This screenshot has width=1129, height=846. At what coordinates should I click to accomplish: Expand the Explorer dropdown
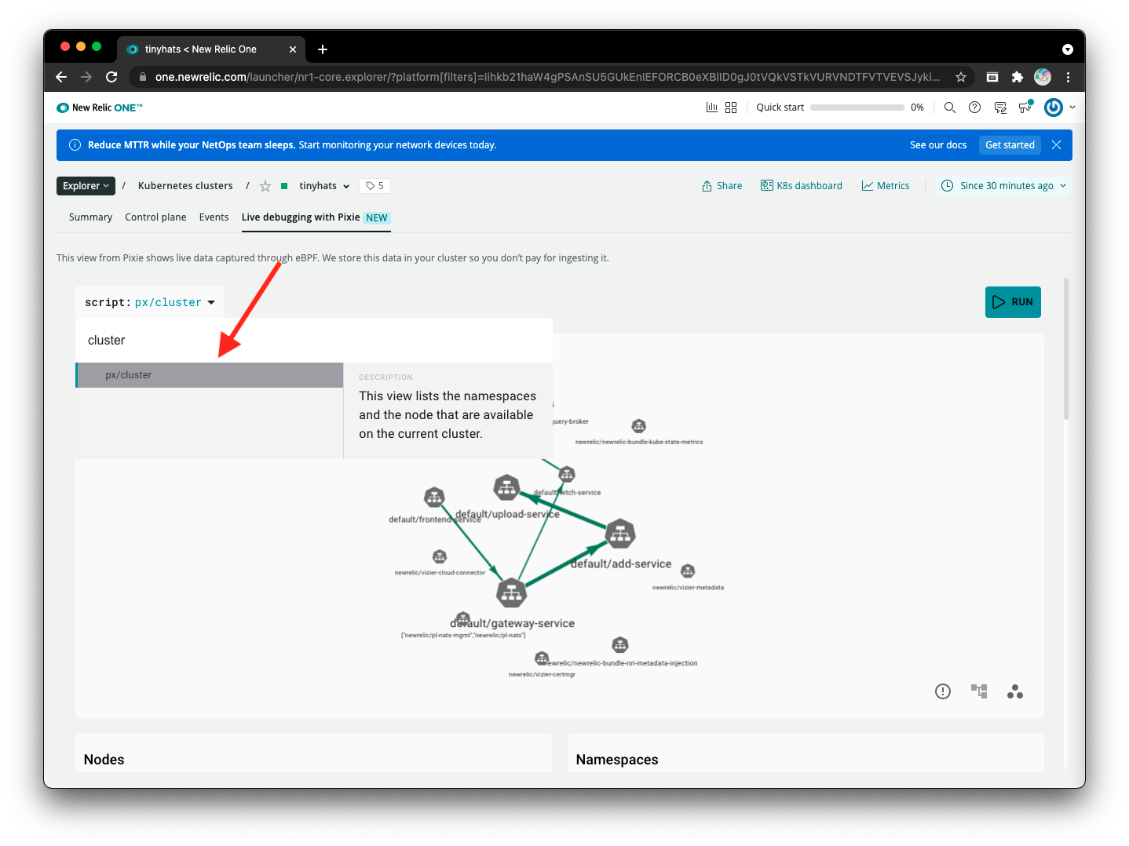pos(86,186)
